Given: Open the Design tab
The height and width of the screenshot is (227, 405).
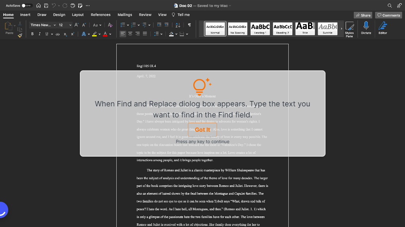Looking at the screenshot, I should click(59, 15).
